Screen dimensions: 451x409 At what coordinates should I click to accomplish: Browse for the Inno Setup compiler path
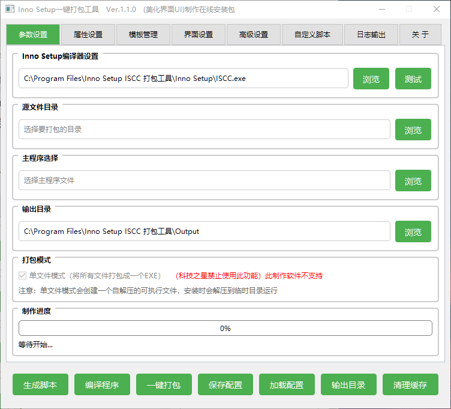tap(371, 79)
